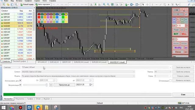
Task: Click the Lot size input field
Action: (x=181, y=26)
